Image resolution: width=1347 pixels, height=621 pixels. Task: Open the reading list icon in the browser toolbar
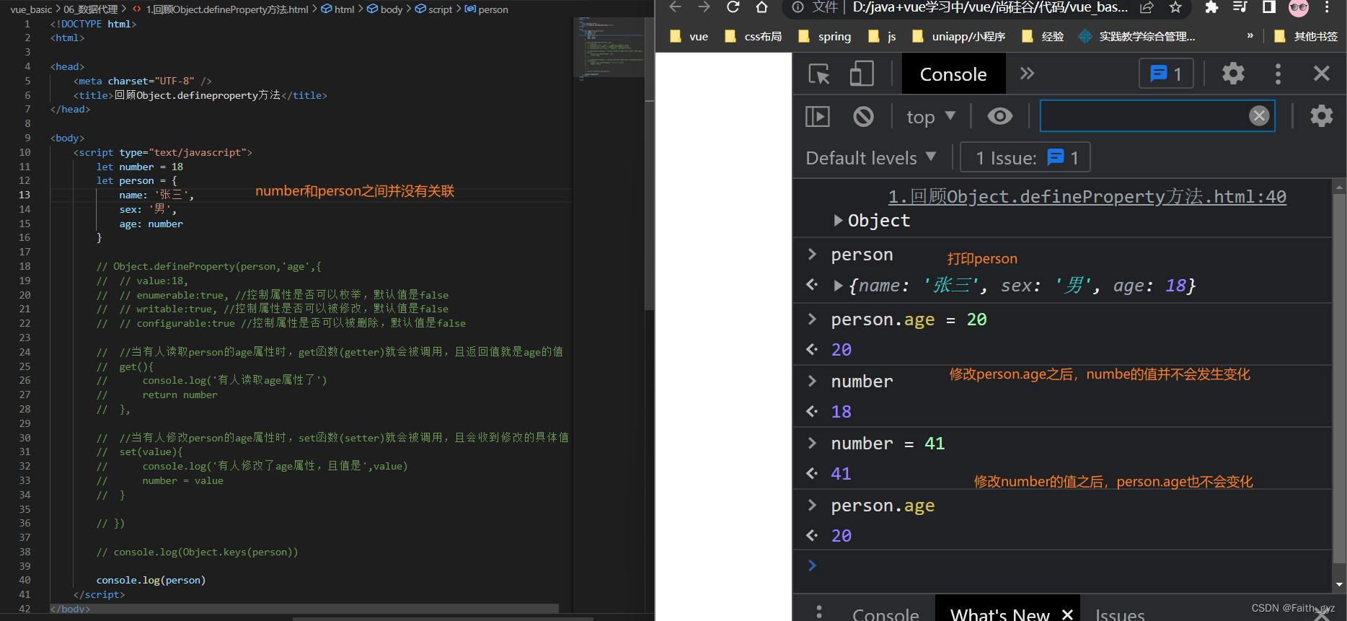1240,7
